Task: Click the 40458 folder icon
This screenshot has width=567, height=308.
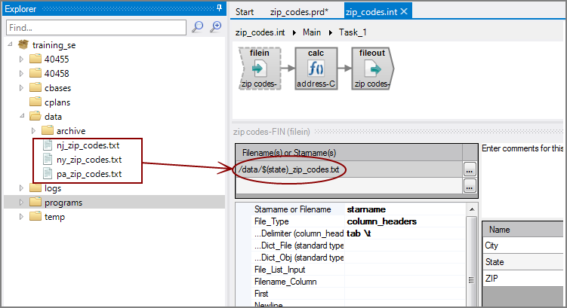Action: (x=35, y=73)
